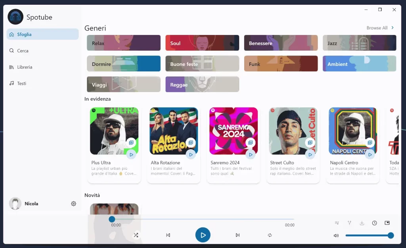Mute audio with the speaker icon
The image size is (406, 248).
336,236
